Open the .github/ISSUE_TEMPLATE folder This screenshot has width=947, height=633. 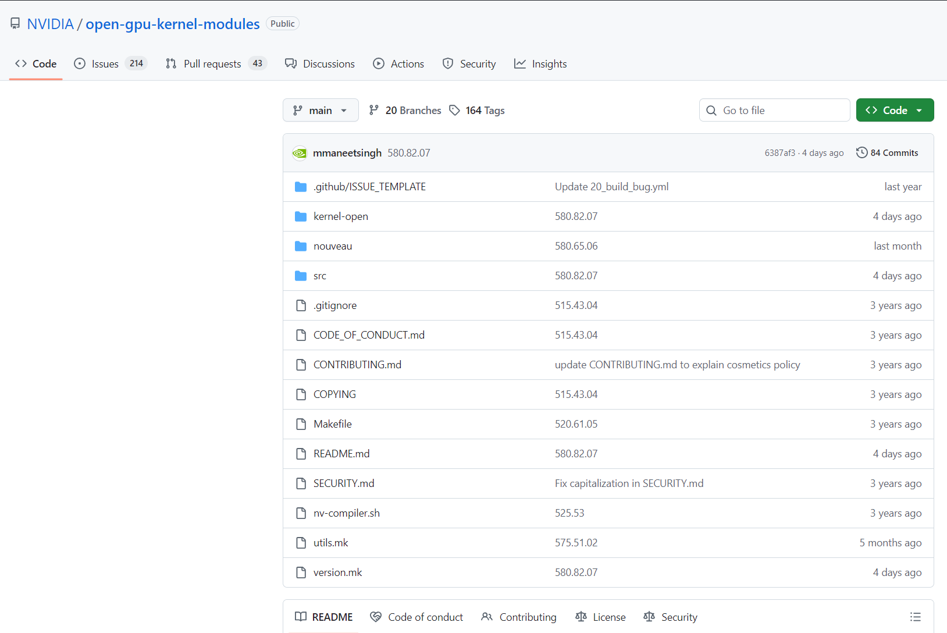click(369, 186)
